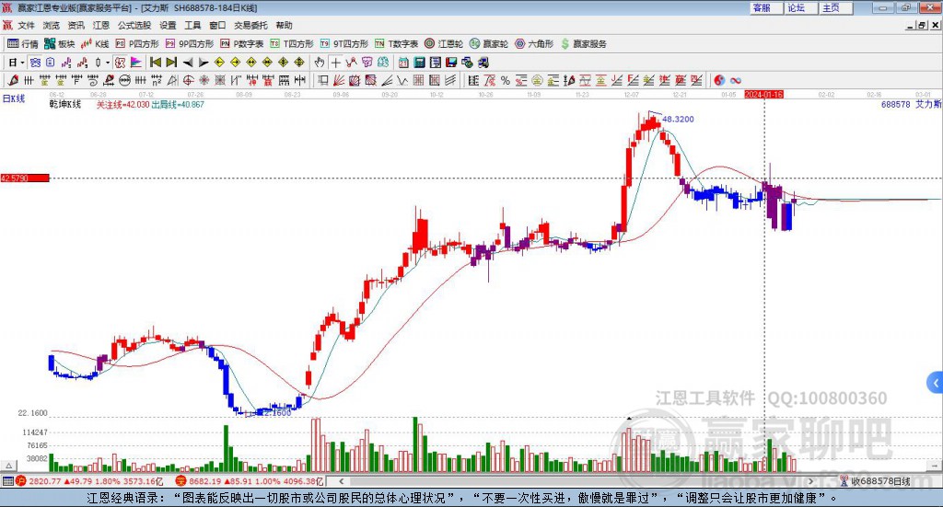
Task: Jump to first bar with skip-back icon
Action: pyautogui.click(x=155, y=63)
